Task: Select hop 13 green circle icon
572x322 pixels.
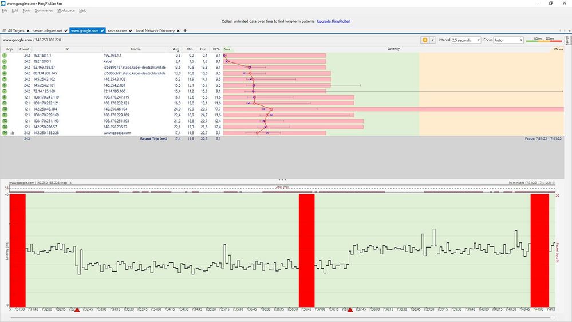Action: (5, 127)
